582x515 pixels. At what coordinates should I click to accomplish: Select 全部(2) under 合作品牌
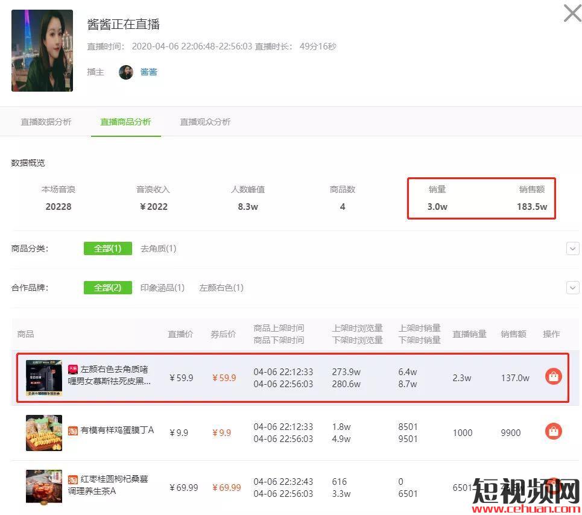click(x=107, y=288)
